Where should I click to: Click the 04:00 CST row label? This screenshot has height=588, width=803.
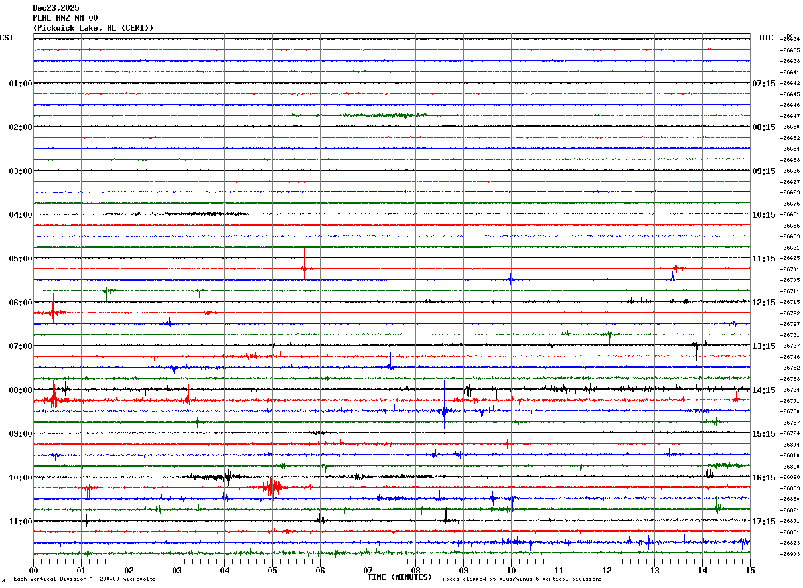pyautogui.click(x=21, y=215)
